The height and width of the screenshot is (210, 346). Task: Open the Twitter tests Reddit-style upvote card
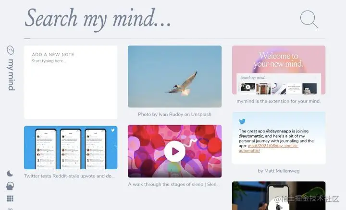click(71, 148)
